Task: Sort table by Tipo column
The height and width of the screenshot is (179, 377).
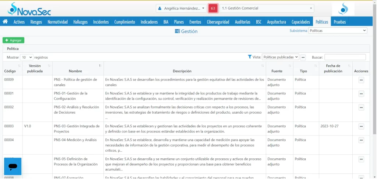Action: coord(306,68)
